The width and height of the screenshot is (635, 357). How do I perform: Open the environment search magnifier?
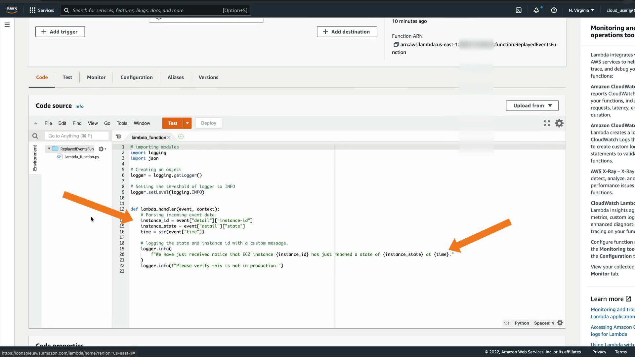[x=35, y=136]
